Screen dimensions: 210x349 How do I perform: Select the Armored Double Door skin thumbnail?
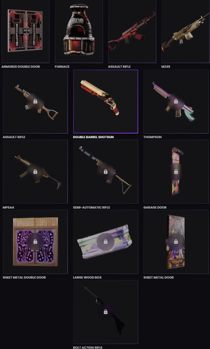tap(25, 31)
